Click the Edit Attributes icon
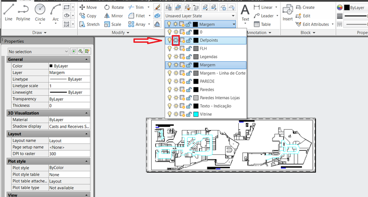Screen dimensions: 368x197 click(x=298, y=24)
